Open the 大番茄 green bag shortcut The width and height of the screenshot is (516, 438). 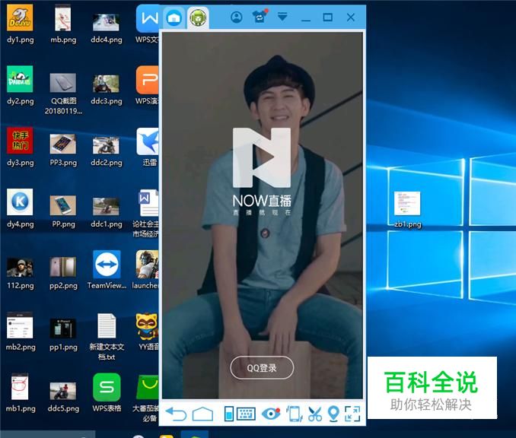(146, 398)
